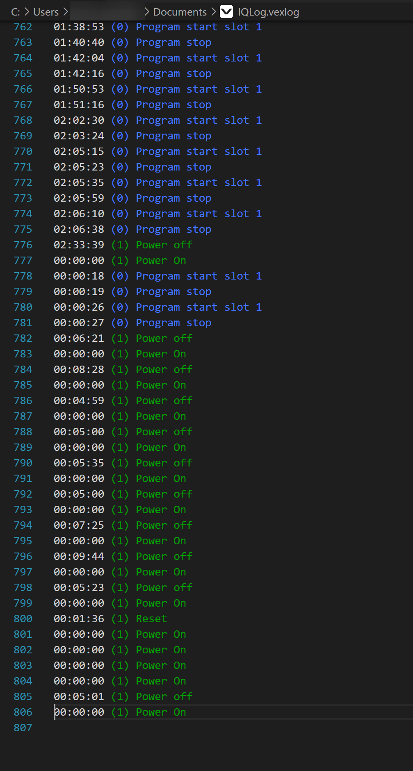Place cursor on the Reset log entry text
Image resolution: width=413 pixels, height=771 pixels.
point(151,619)
